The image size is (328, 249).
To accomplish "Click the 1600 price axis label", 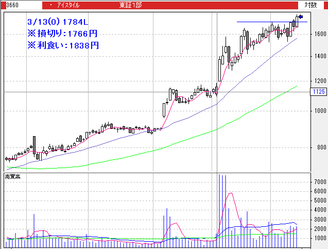I will click(318, 34).
